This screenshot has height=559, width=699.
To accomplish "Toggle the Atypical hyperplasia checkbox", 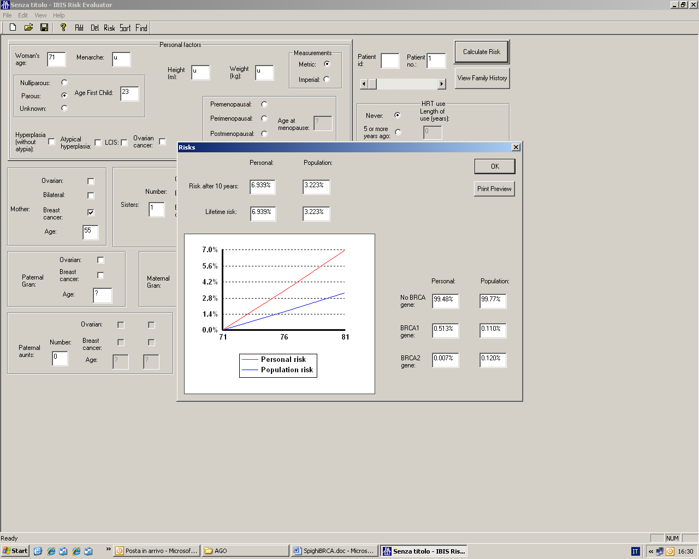I will 98,142.
